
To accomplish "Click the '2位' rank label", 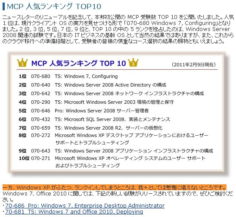I will [x=22, y=85].
